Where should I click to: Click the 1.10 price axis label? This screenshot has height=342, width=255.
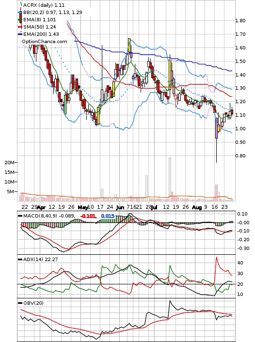(240, 115)
